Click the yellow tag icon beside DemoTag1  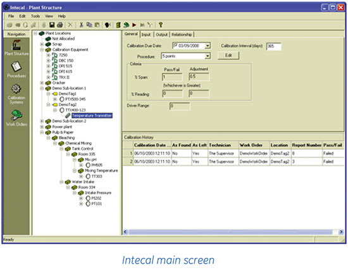click(x=55, y=94)
